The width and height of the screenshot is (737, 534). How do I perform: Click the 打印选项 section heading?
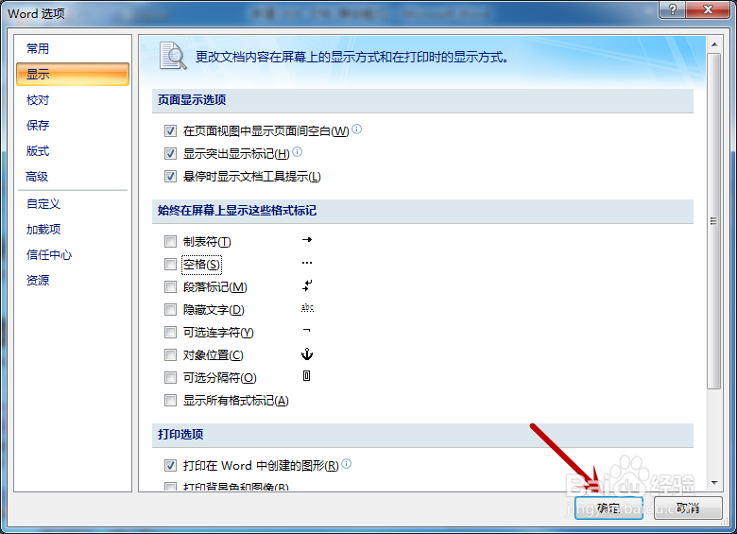180,435
